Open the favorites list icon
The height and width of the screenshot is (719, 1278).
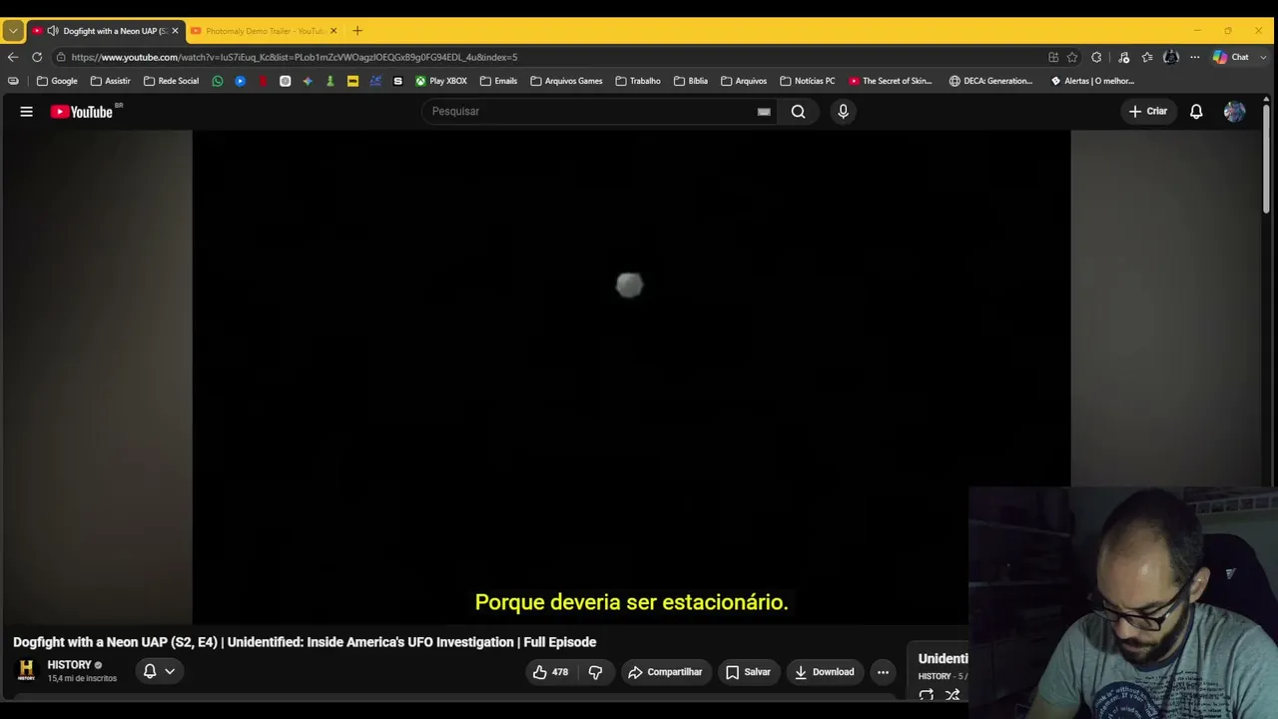1147,57
